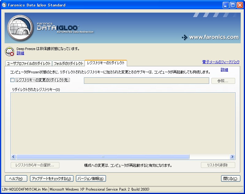Click the window resize grip in status bar
Image resolution: width=245 pixels, height=194 pixels.
point(242,190)
